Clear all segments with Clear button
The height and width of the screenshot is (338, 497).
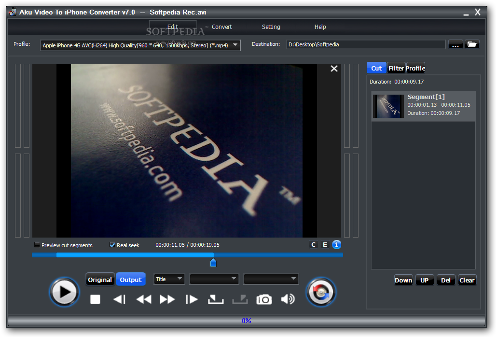(x=467, y=280)
